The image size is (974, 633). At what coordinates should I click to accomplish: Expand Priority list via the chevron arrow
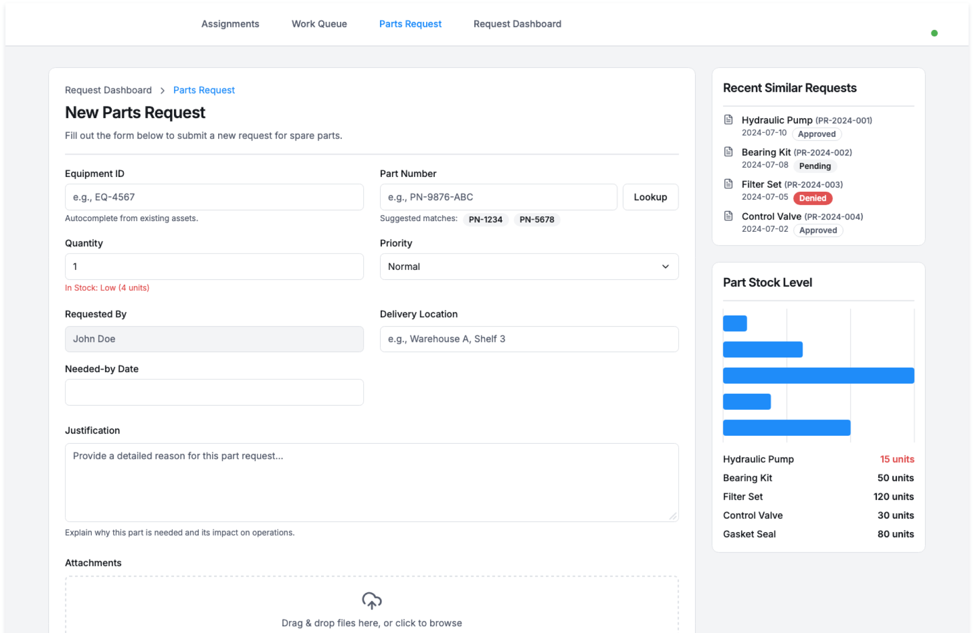665,267
